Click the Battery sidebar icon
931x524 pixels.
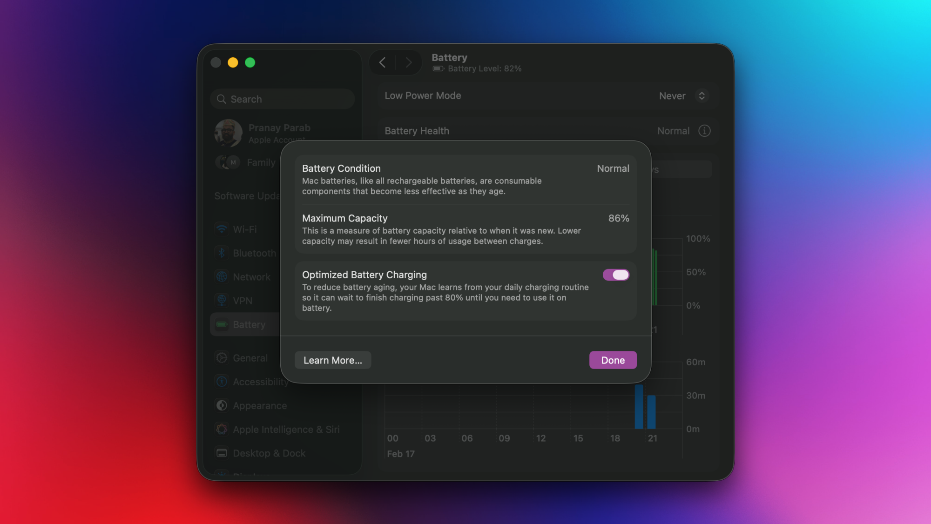click(x=222, y=324)
